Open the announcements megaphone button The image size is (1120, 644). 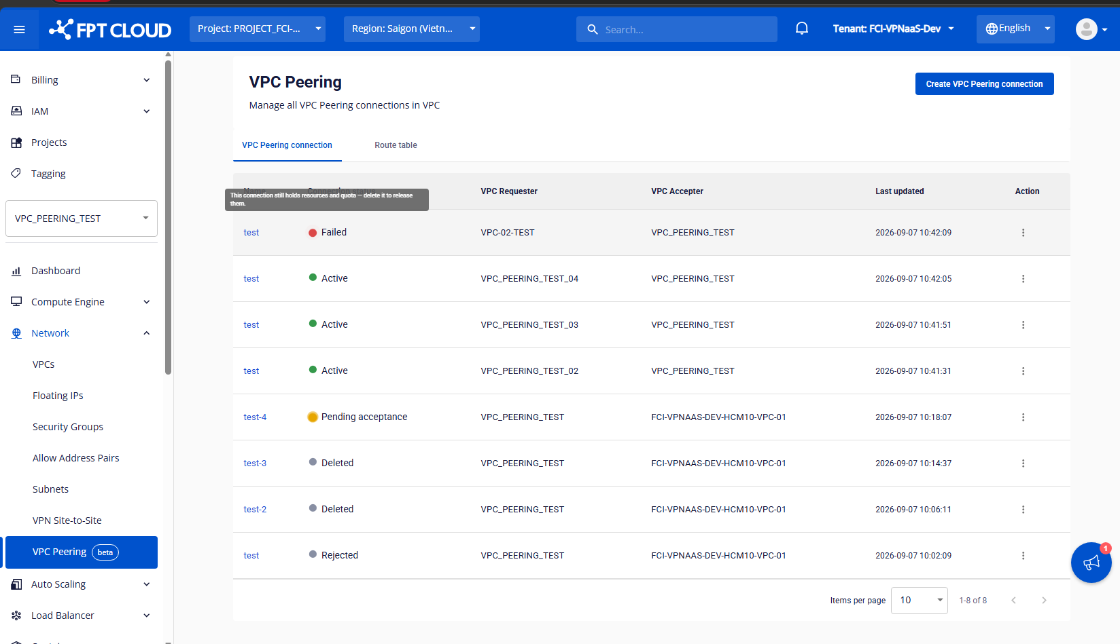1091,563
